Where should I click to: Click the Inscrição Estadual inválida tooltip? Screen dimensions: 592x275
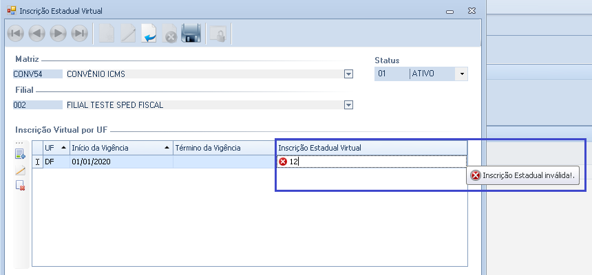point(523,175)
